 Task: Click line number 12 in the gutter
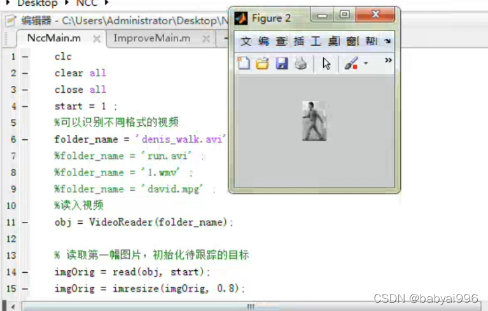pyautogui.click(x=11, y=239)
